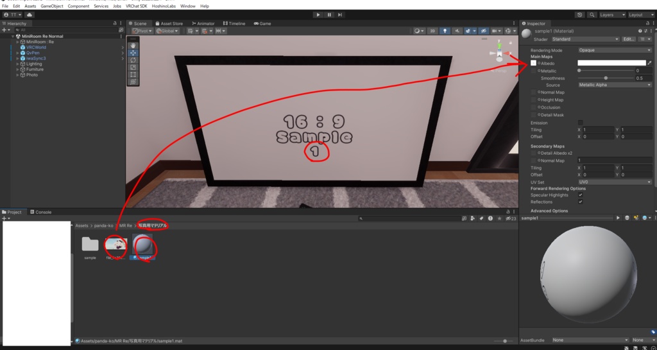Toggle scene audio mute icon
The height and width of the screenshot is (350, 657).
[x=457, y=31]
